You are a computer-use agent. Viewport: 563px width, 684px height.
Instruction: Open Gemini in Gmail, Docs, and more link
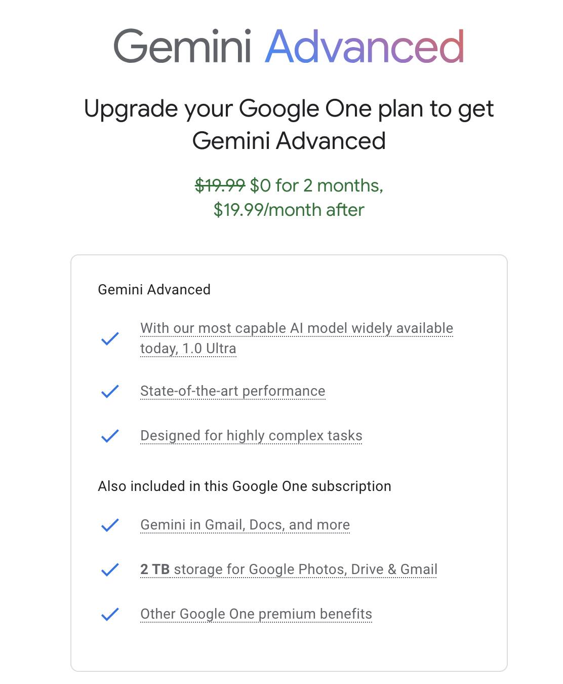pyautogui.click(x=245, y=525)
